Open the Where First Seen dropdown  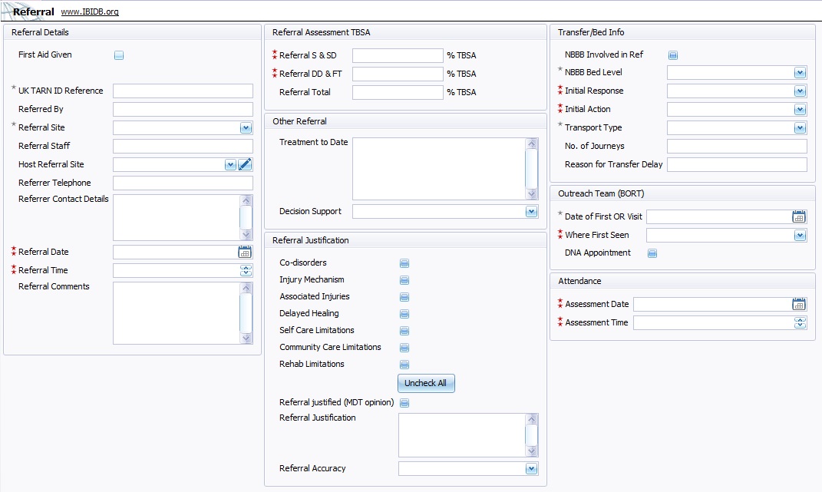(800, 235)
